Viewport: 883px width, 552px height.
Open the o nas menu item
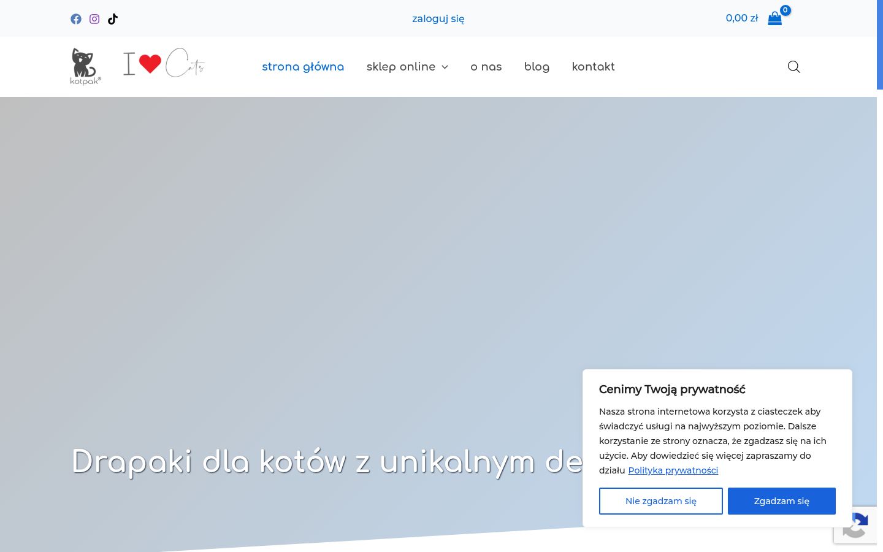pyautogui.click(x=486, y=67)
